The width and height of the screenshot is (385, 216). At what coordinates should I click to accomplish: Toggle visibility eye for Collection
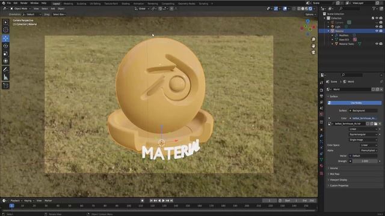pos(377,18)
